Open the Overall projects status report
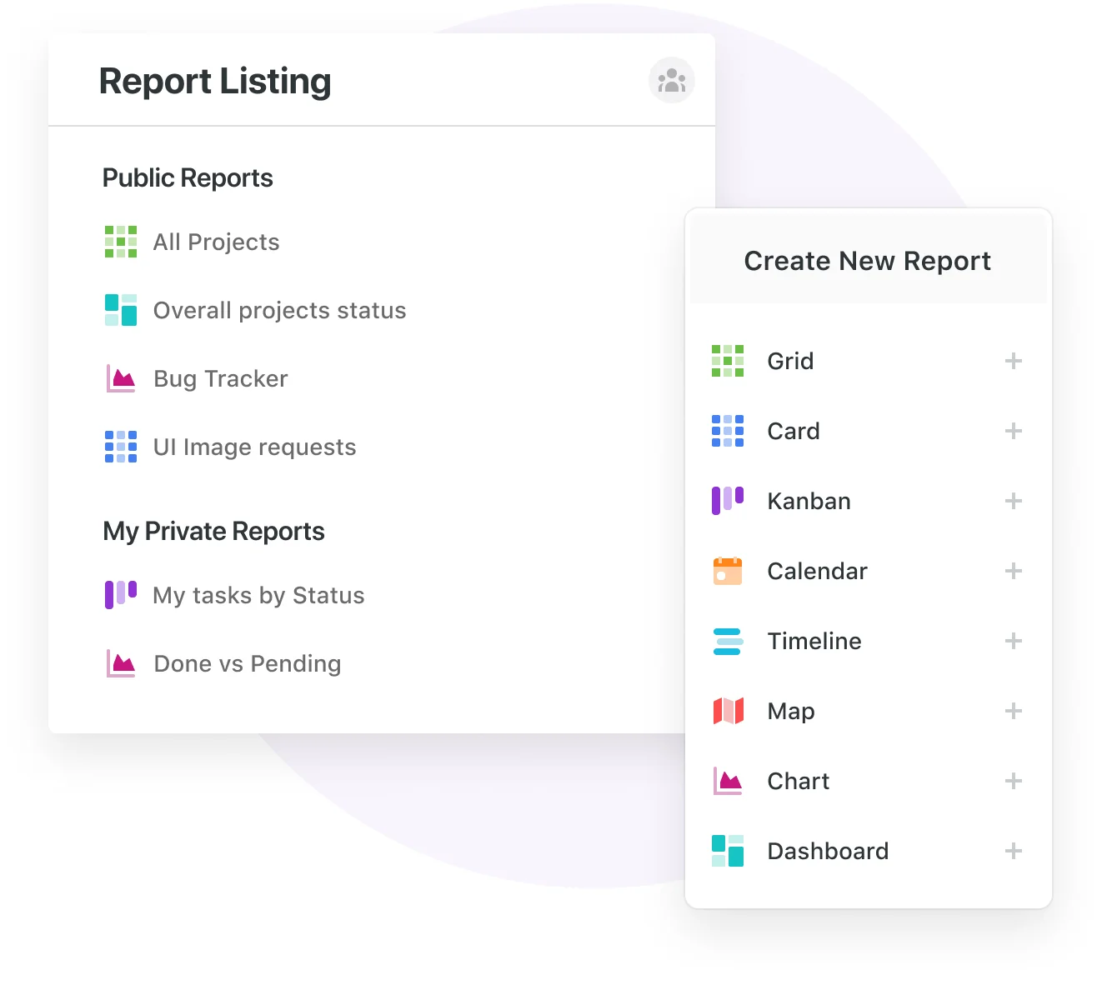The height and width of the screenshot is (995, 1117). [x=280, y=310]
